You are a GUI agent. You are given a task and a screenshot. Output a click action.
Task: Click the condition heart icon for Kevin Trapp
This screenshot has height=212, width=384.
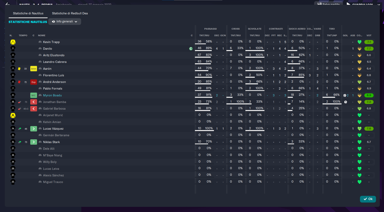tap(359, 42)
